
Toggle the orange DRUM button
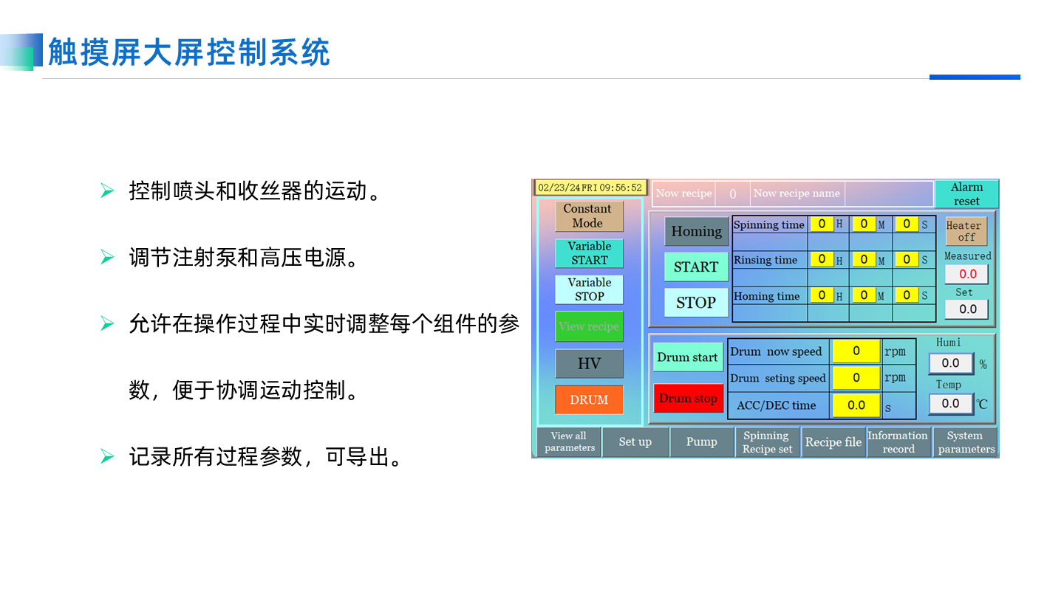(x=589, y=399)
